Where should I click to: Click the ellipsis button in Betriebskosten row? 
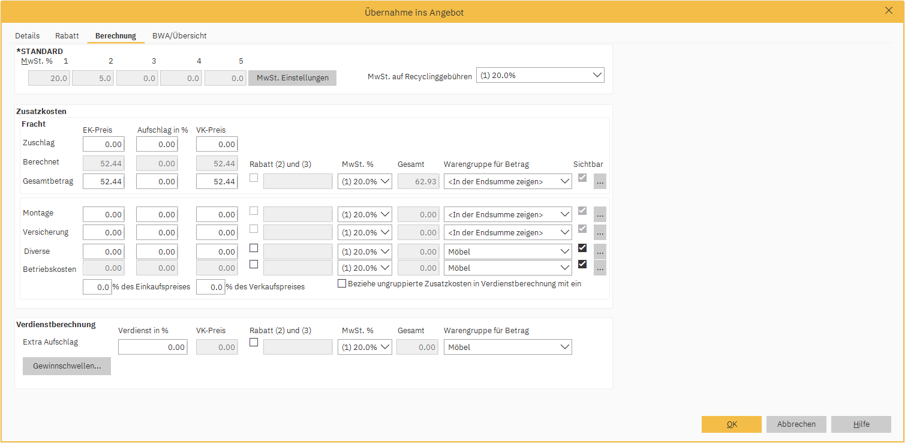600,268
